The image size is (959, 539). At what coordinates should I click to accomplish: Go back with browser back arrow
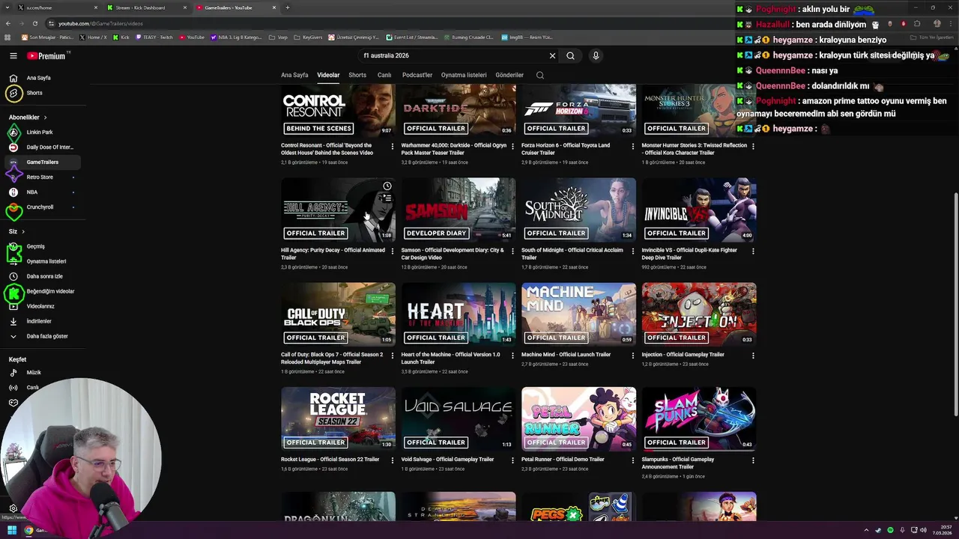[8, 23]
